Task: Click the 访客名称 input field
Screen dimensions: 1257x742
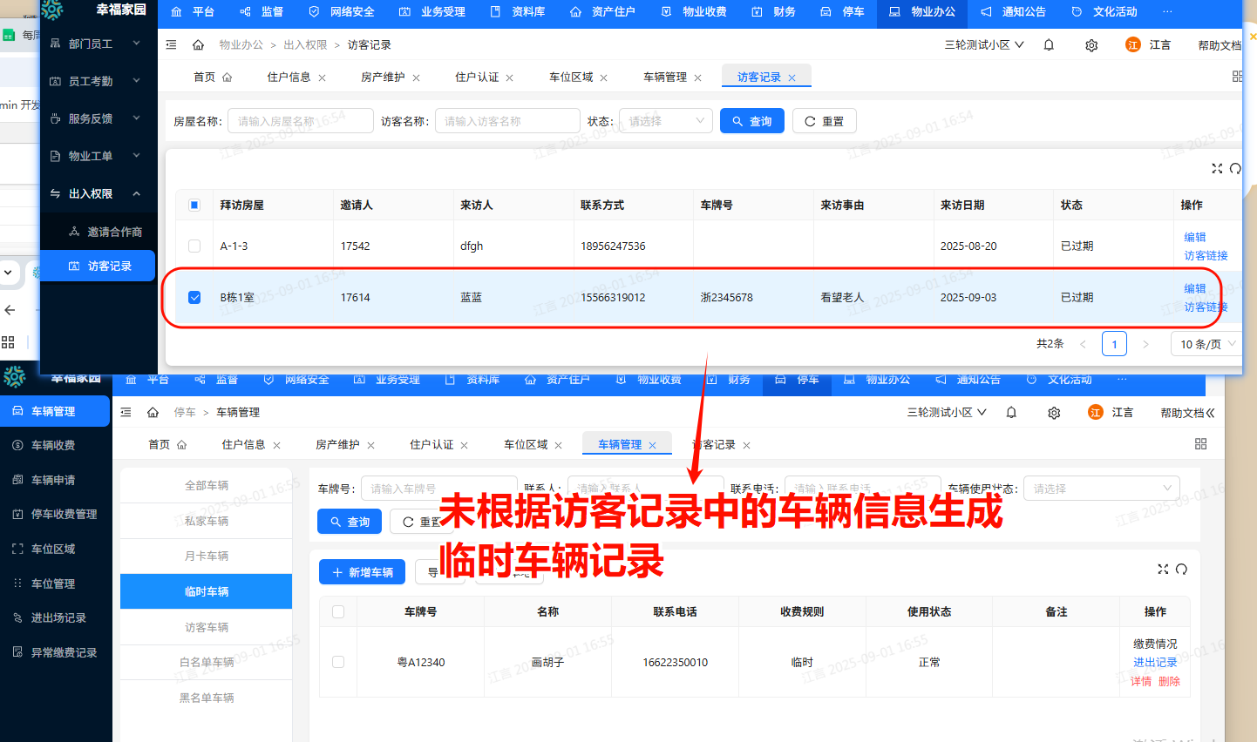Action: click(x=507, y=121)
